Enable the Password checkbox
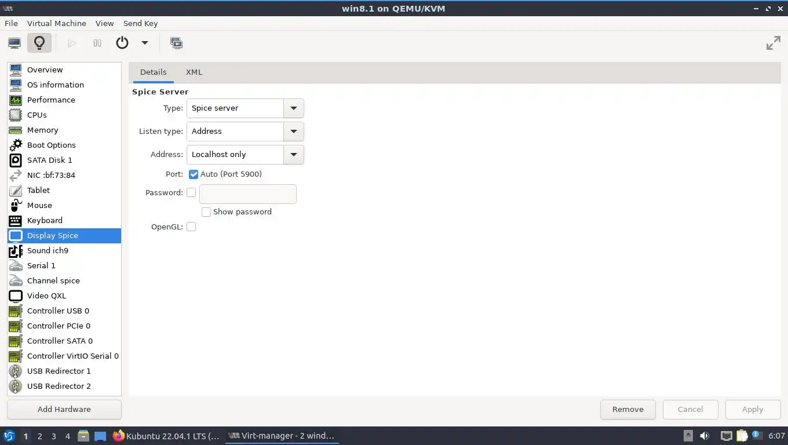 pos(191,192)
